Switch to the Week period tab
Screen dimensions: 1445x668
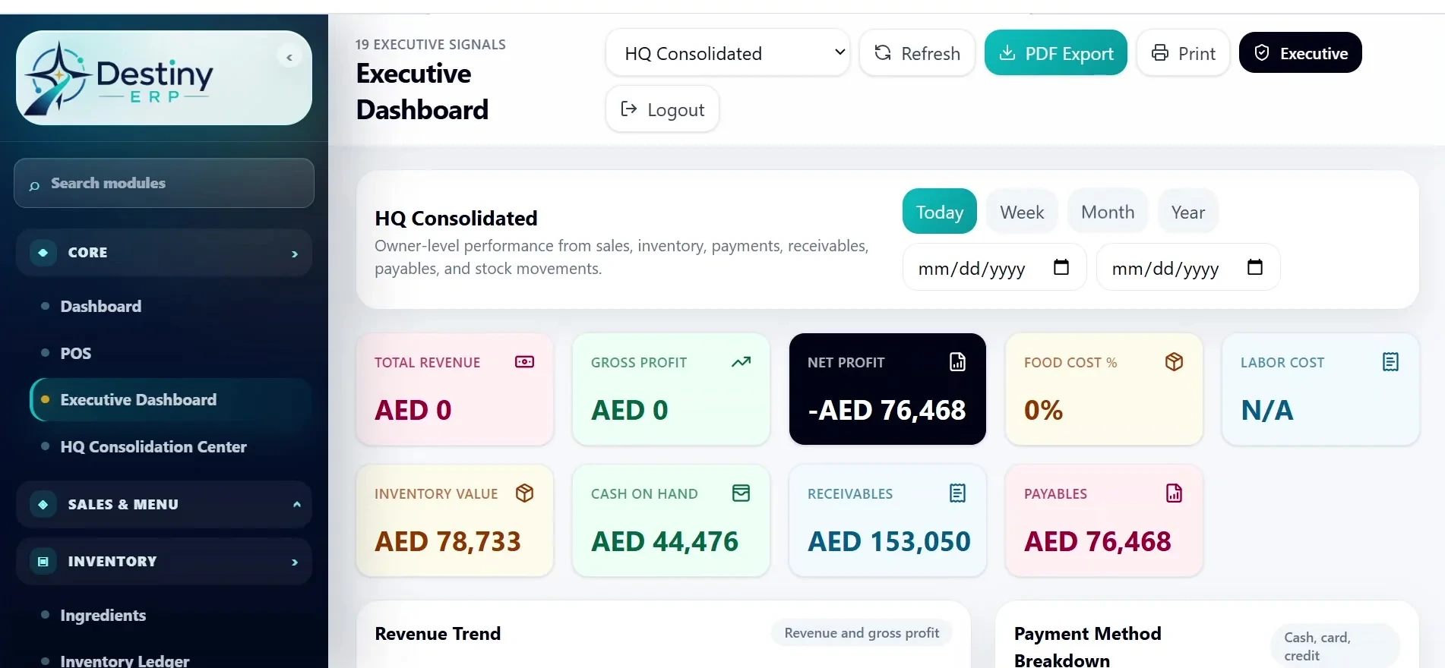tap(1022, 212)
